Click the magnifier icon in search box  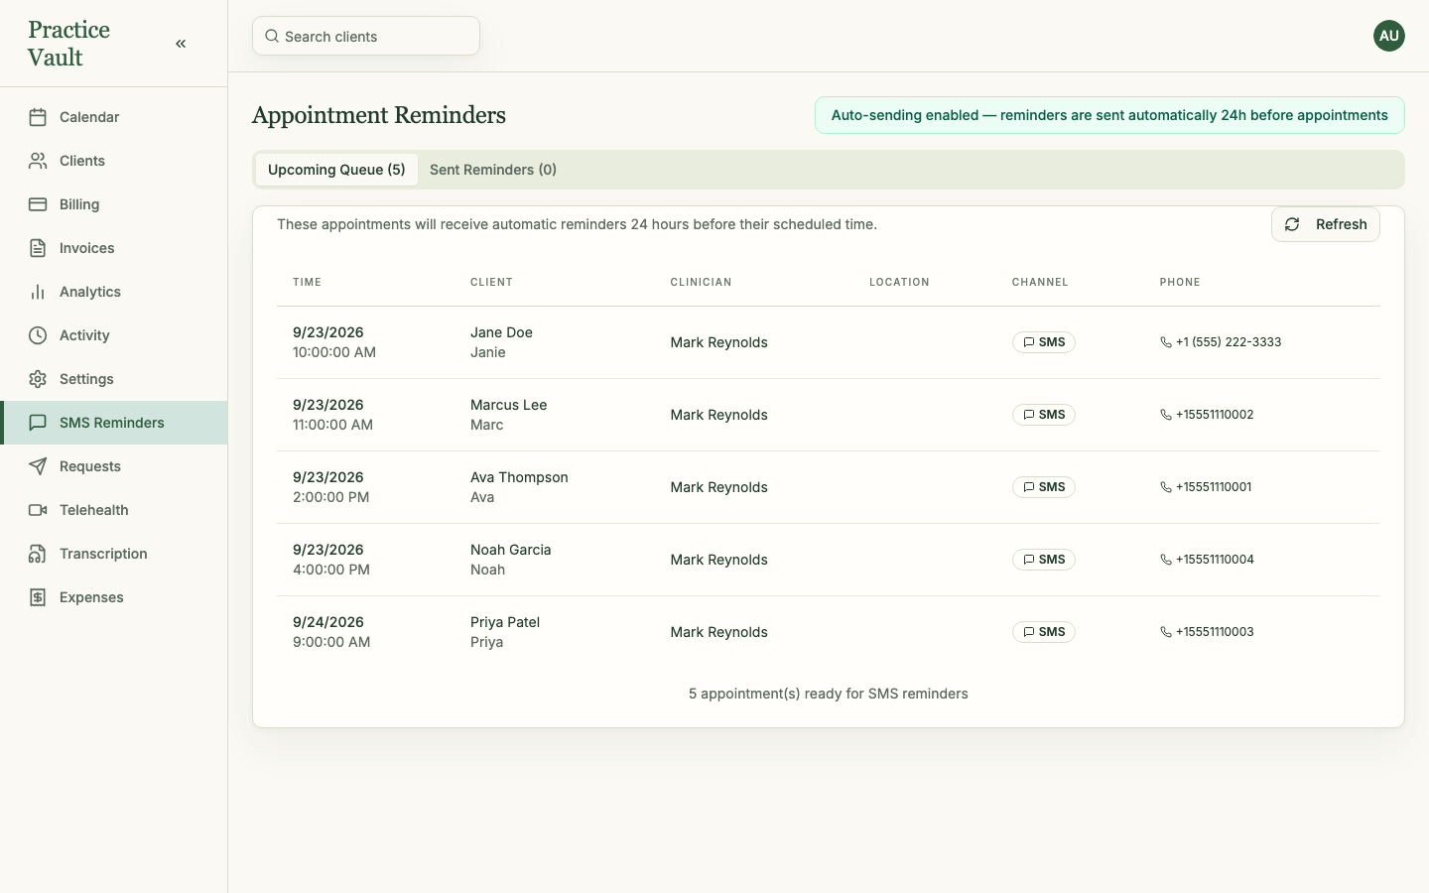coord(272,37)
